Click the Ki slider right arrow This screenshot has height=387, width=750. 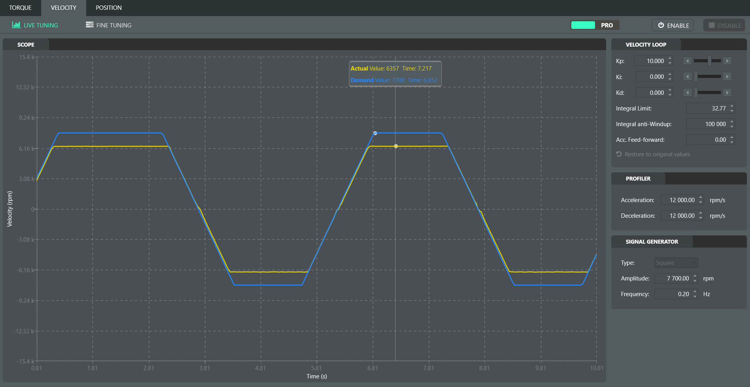728,77
